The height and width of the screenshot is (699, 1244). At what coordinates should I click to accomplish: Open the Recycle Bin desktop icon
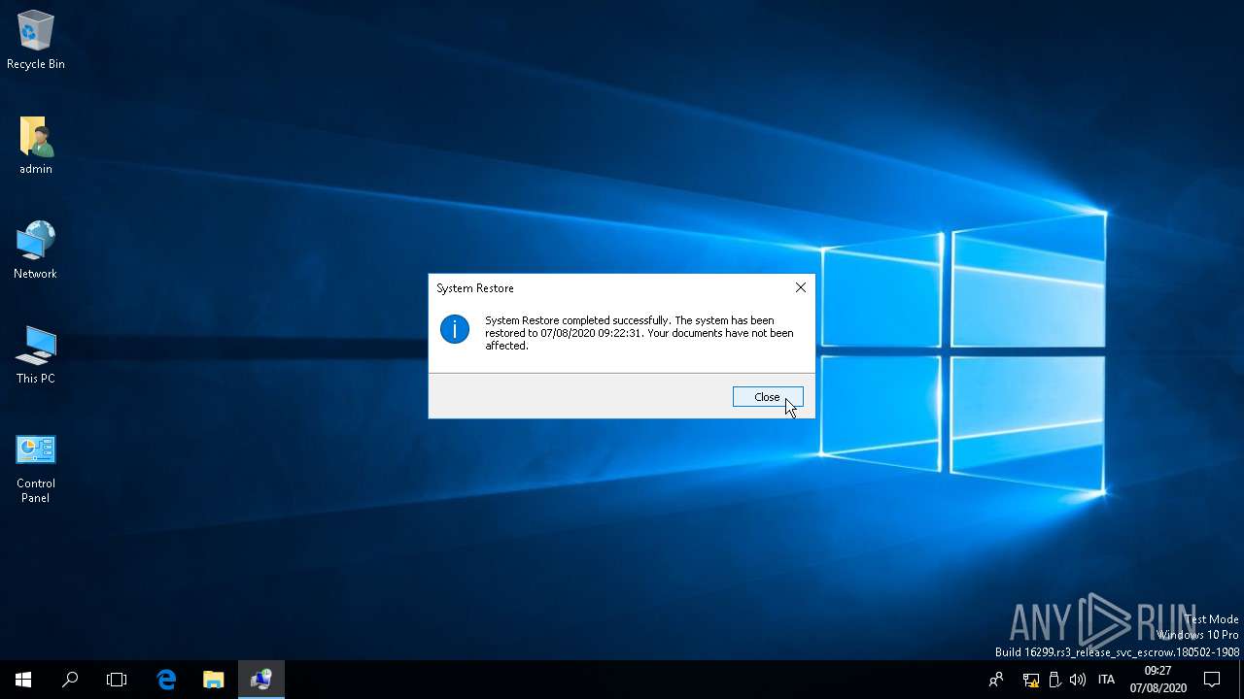(x=36, y=41)
